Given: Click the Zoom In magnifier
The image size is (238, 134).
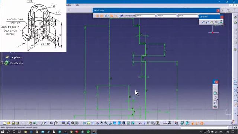Looking at the screenshot, I should pyautogui.click(x=102, y=123).
